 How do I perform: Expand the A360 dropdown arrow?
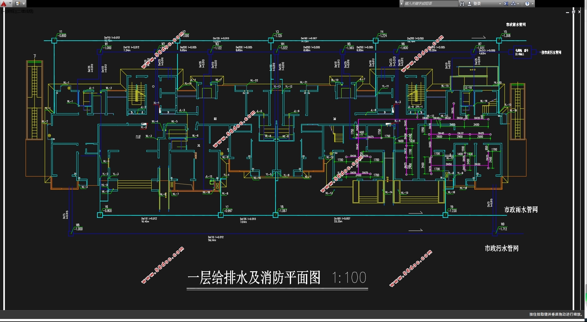click(518, 4)
